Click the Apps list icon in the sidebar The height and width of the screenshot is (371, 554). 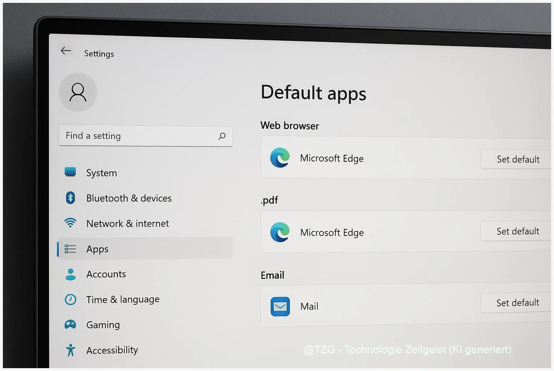(x=70, y=249)
